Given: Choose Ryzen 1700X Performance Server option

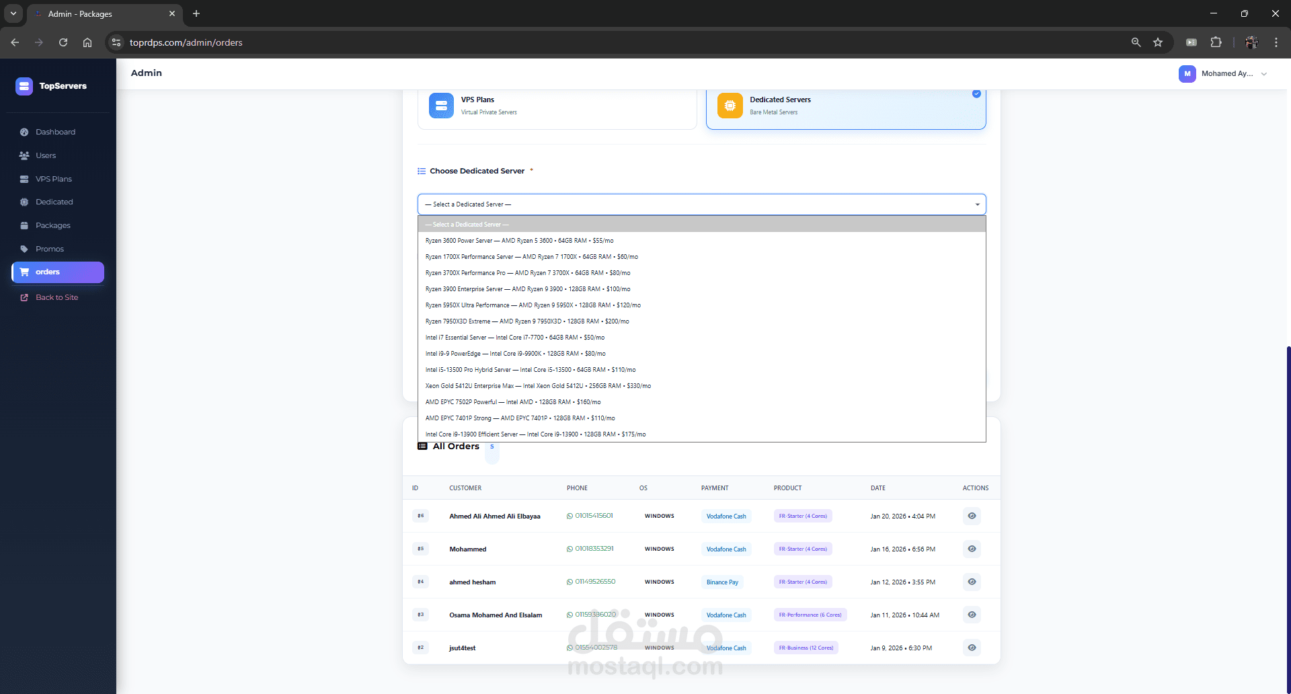Looking at the screenshot, I should click(x=702, y=256).
